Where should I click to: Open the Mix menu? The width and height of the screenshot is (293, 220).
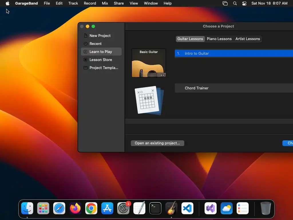tap(105, 3)
